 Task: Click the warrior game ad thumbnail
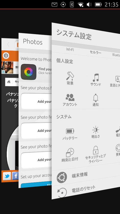pos(7,67)
